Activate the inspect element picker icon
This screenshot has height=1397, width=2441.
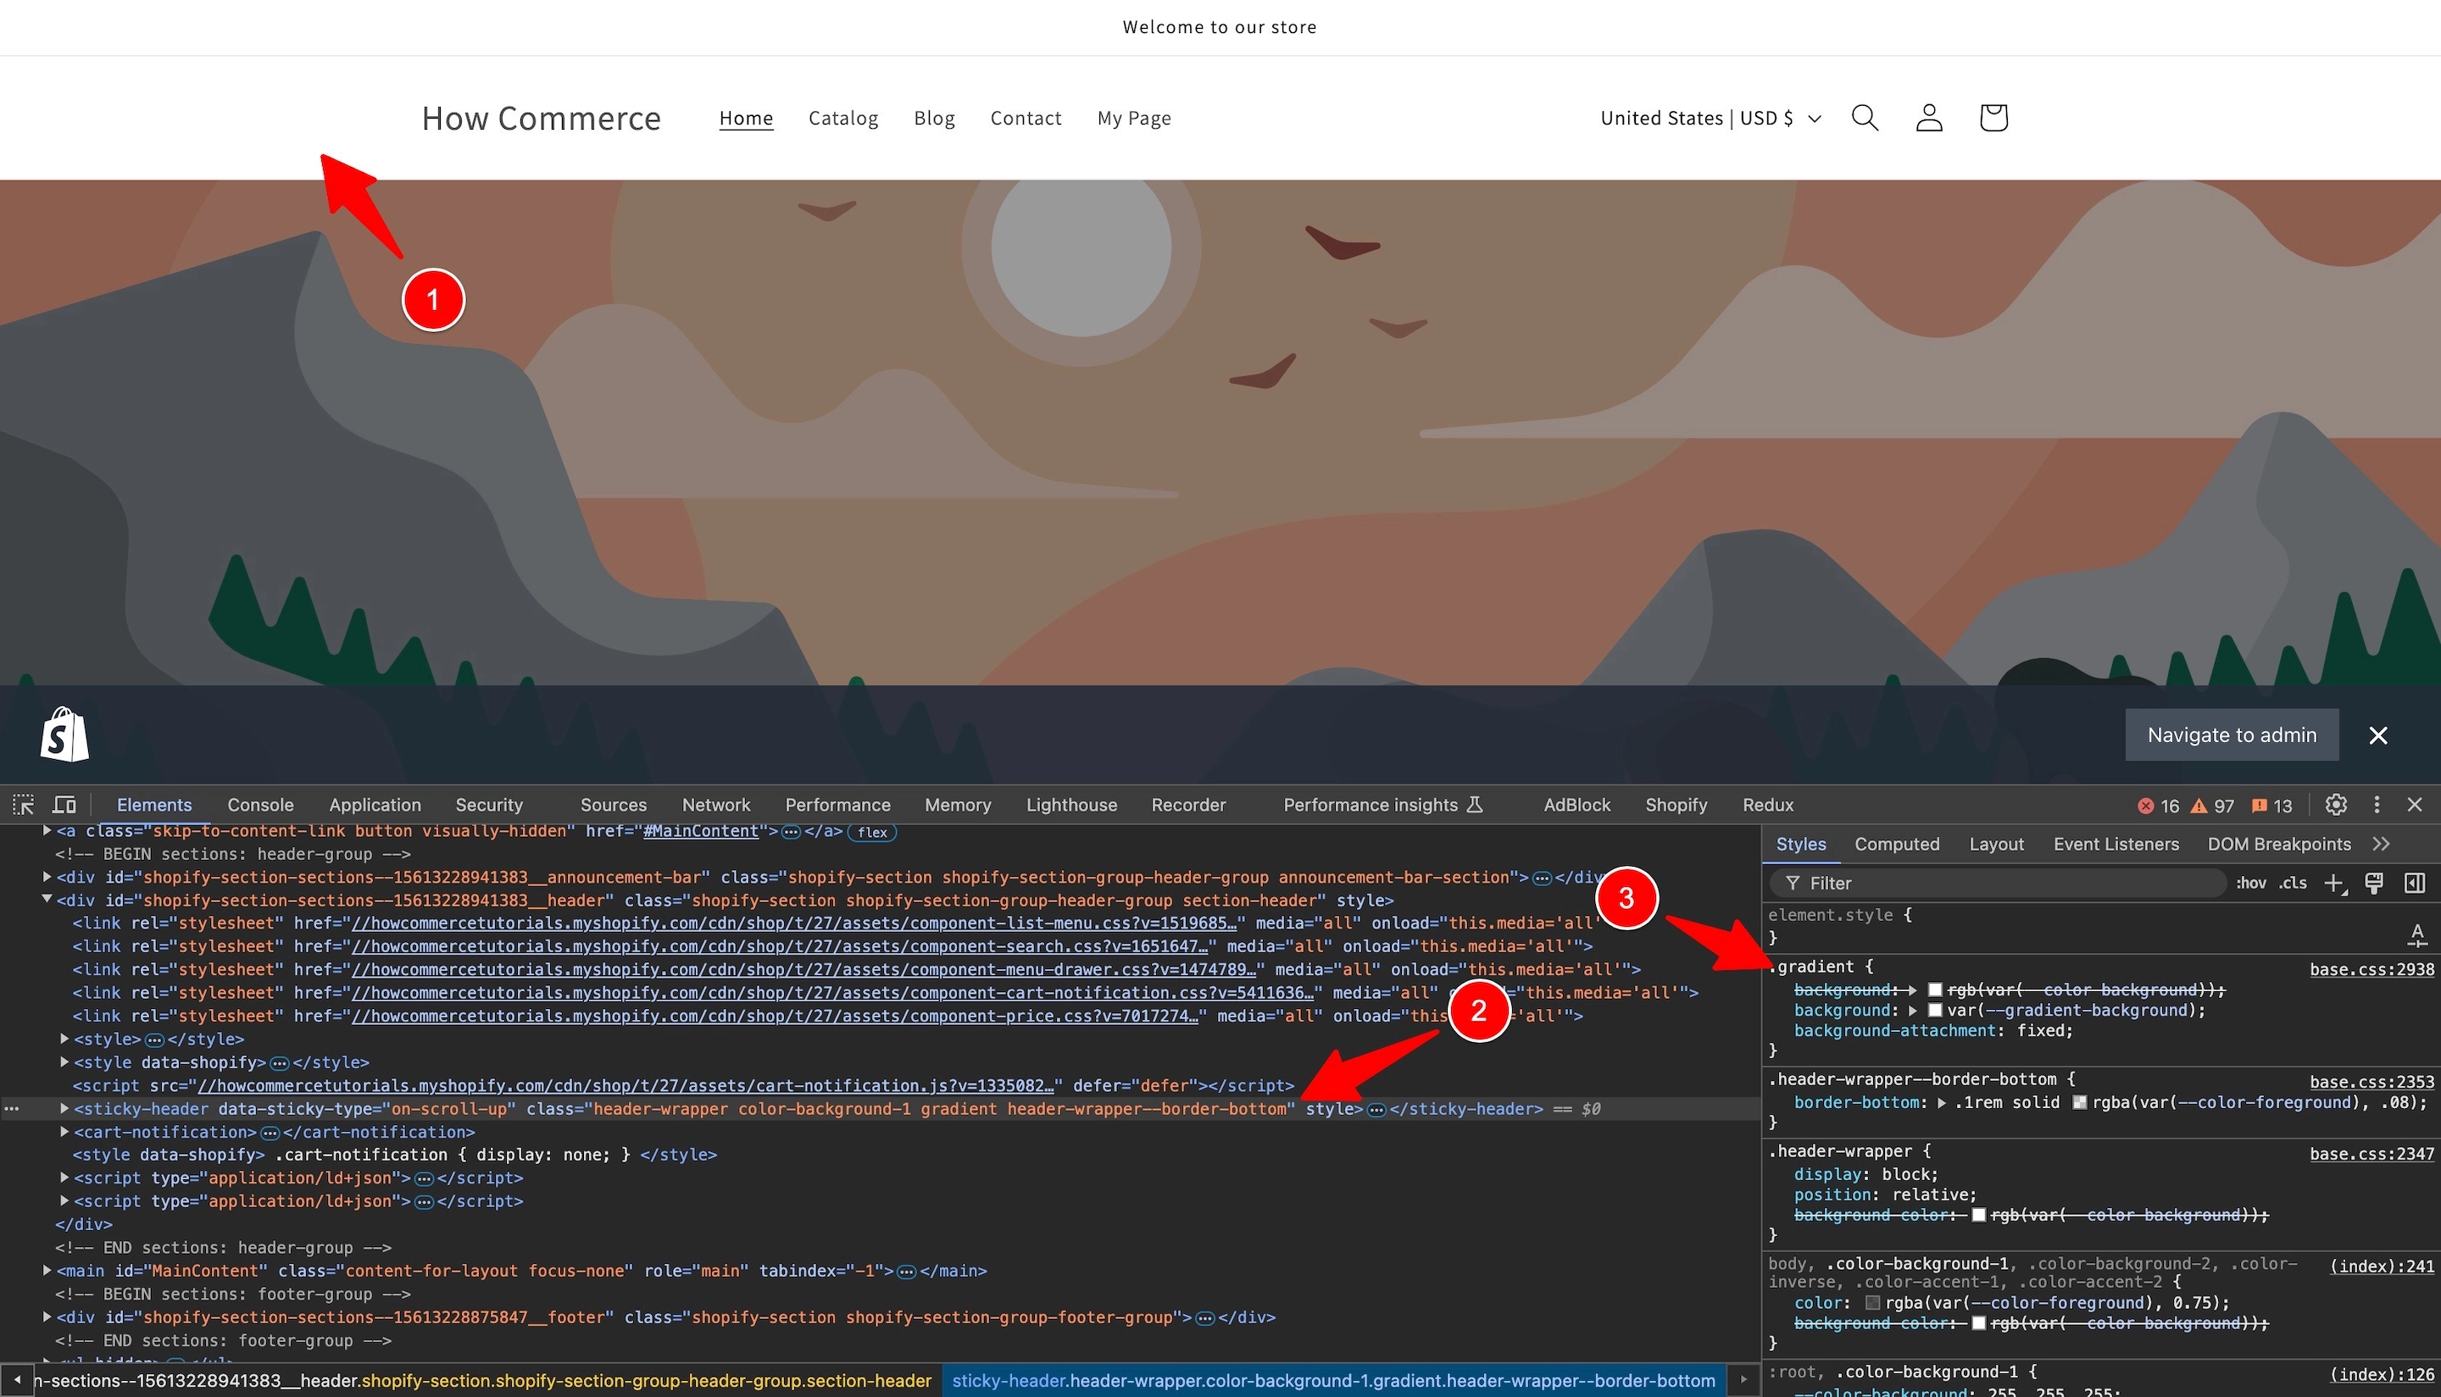(x=23, y=805)
